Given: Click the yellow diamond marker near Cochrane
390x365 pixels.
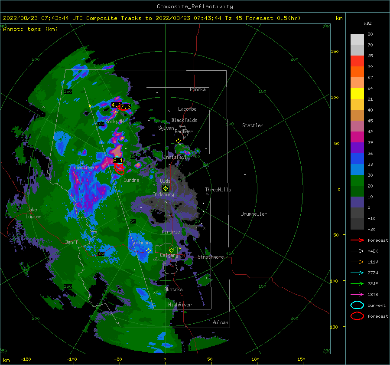Looking at the screenshot, I should coord(149,250).
